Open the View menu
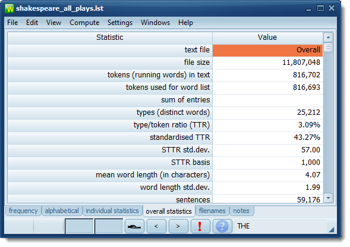Viewport: 350px width, 247px height. [x=53, y=23]
